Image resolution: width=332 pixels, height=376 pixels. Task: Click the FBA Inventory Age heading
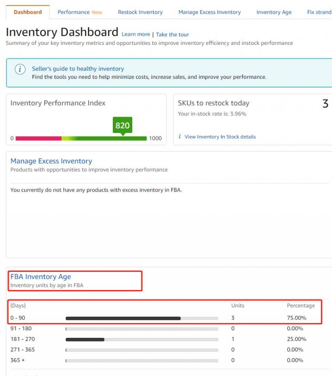[x=40, y=277]
